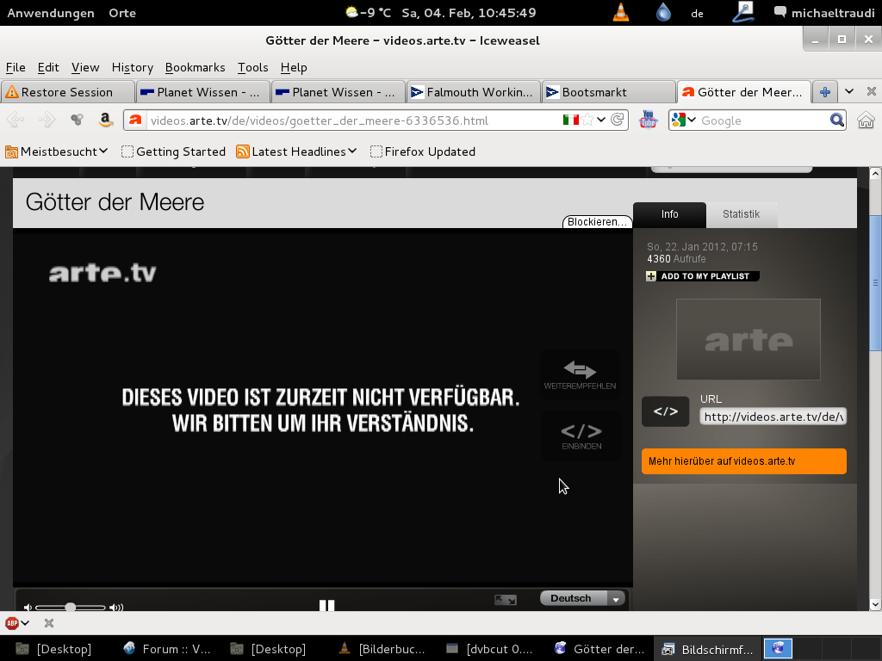
Task: Click the workspace switcher icon in bottom panel
Action: tap(778, 649)
